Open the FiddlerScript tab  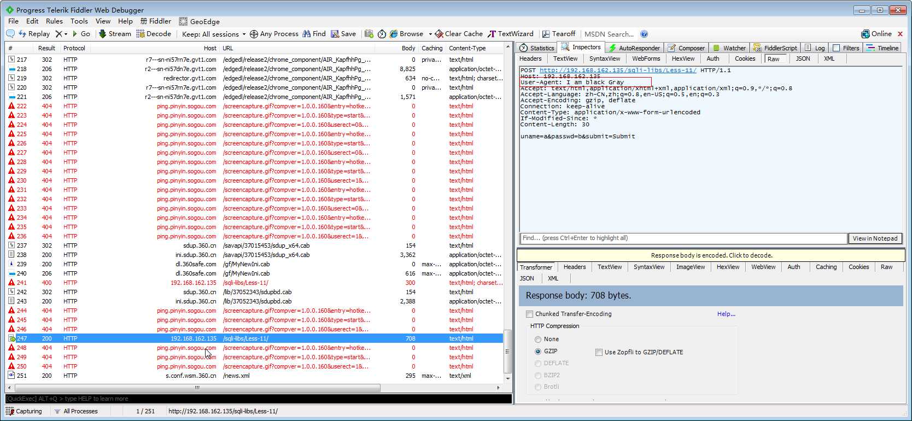775,48
